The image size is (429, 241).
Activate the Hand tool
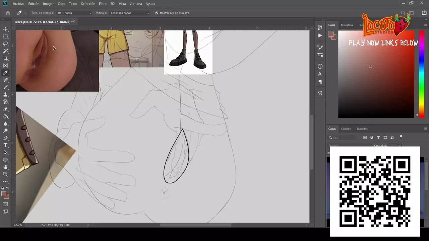point(5,167)
